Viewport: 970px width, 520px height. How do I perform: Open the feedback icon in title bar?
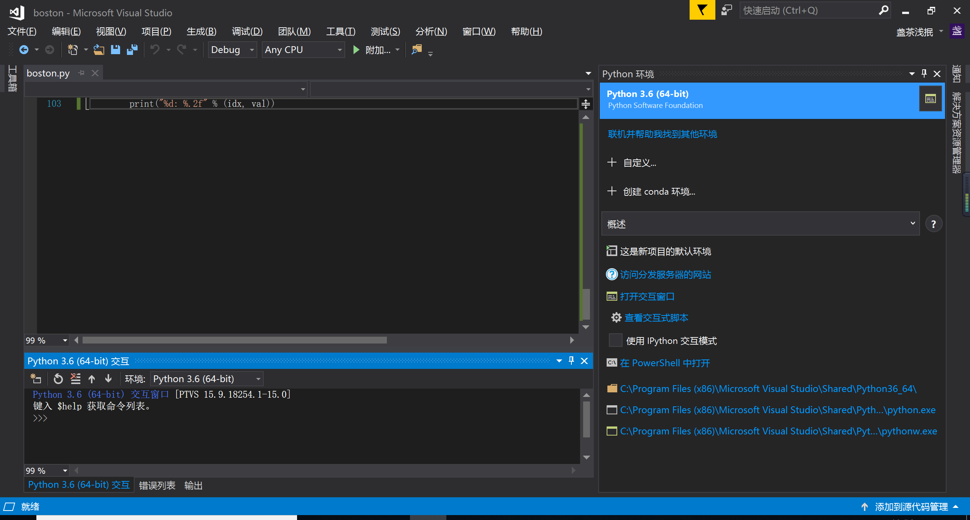tap(726, 10)
